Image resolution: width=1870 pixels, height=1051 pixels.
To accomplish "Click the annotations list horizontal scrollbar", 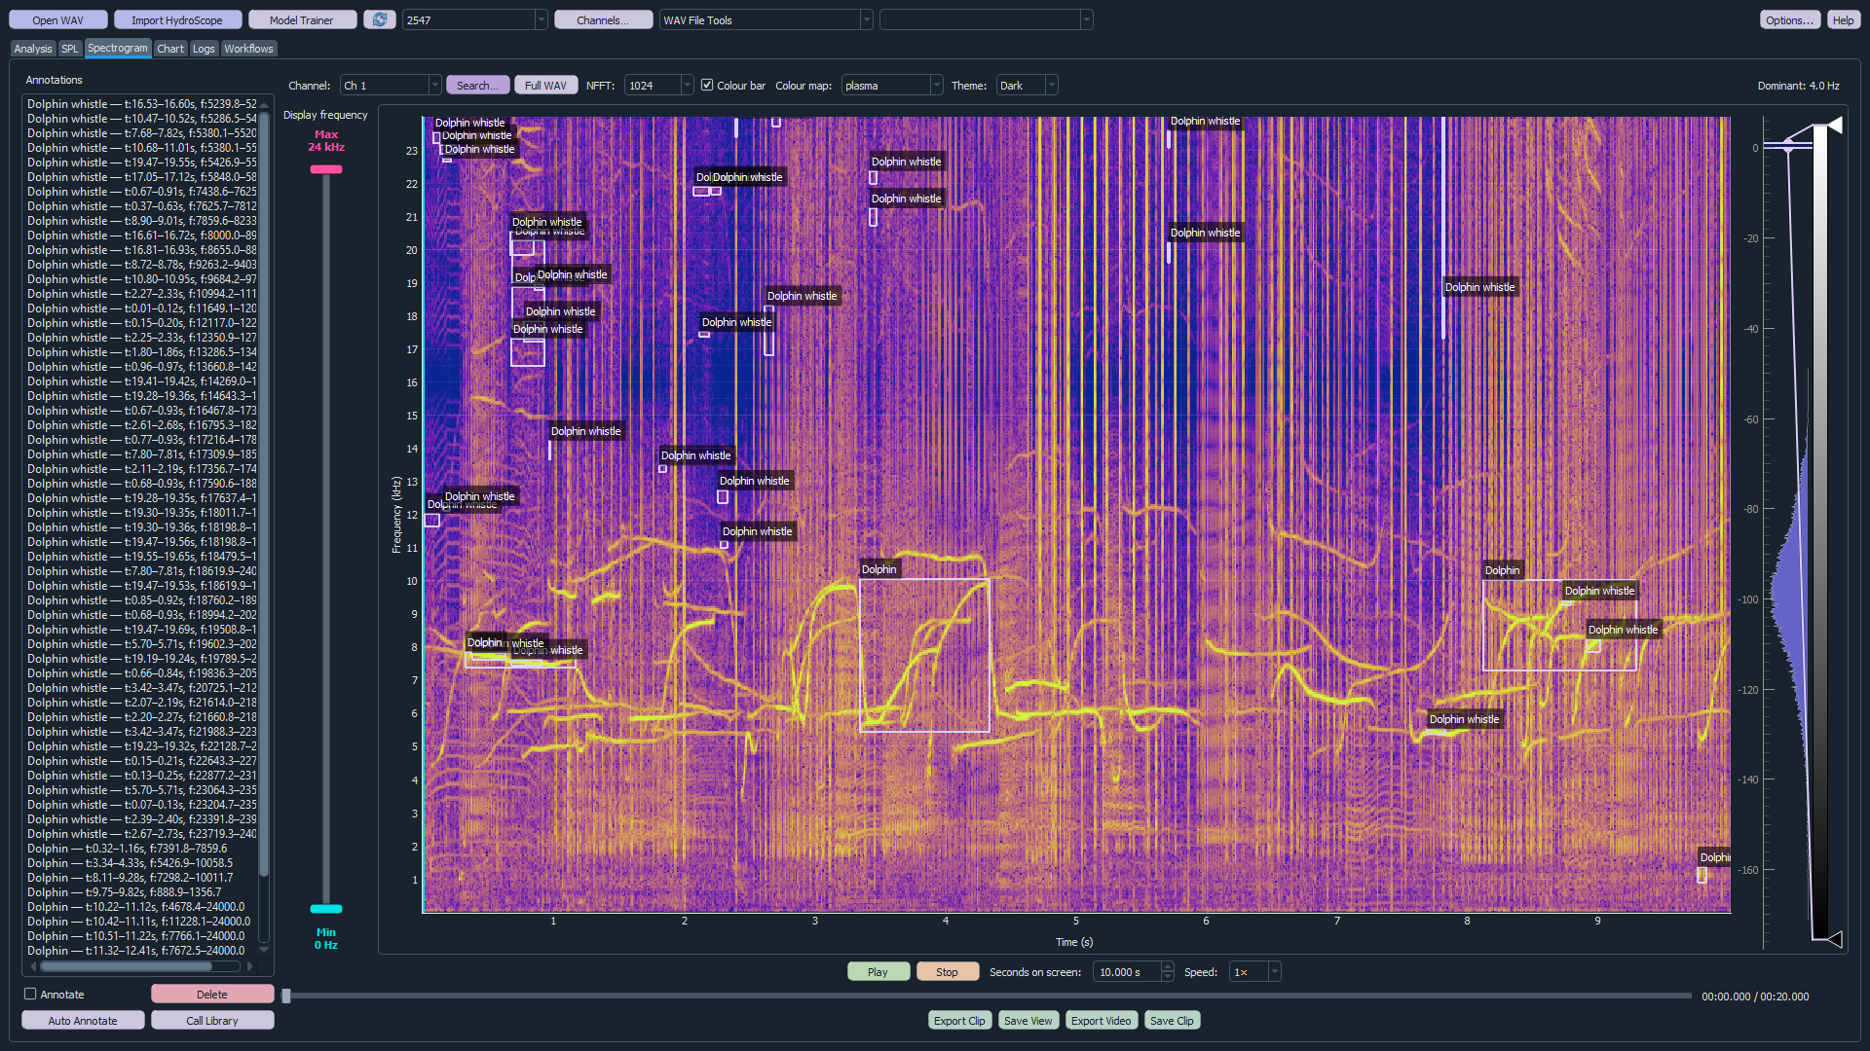I will pos(127,966).
